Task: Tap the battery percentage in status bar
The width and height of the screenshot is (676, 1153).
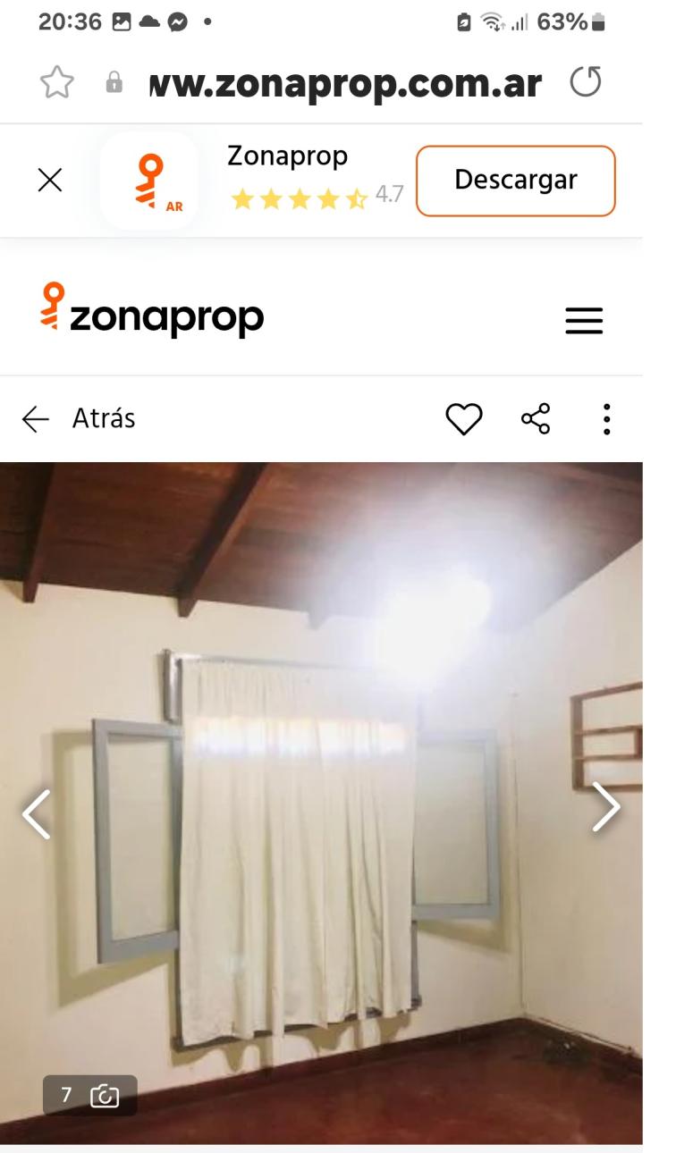Action: tap(562, 22)
